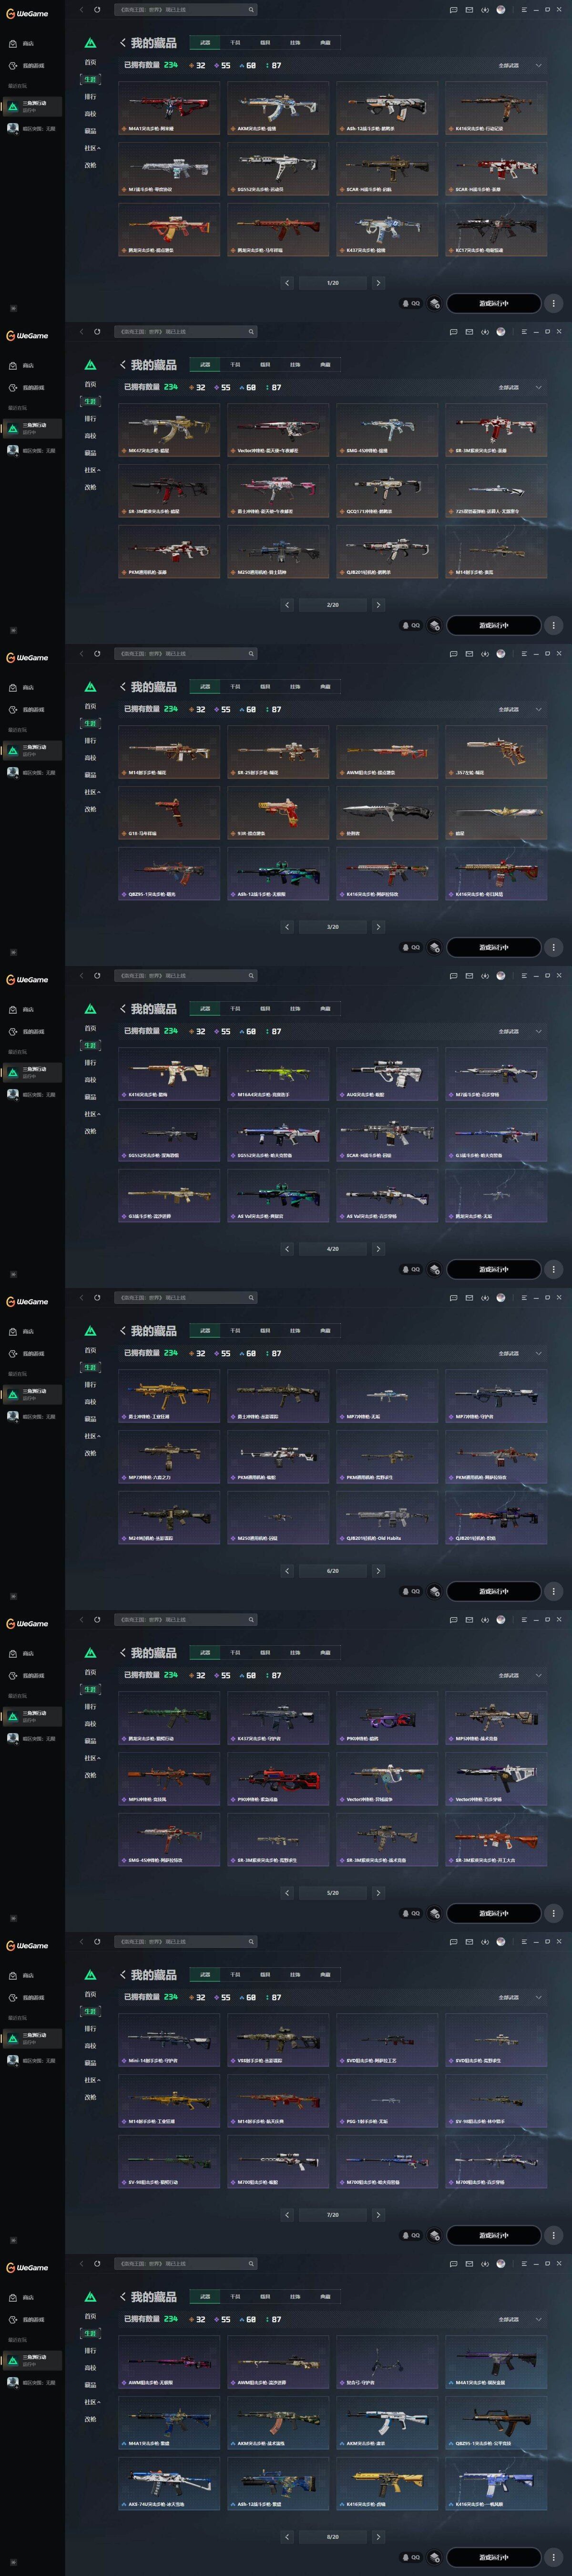This screenshot has width=572, height=2576.
Task: Open the 全部武器 dropdown in the page 4/20 window
Action: point(521,1031)
